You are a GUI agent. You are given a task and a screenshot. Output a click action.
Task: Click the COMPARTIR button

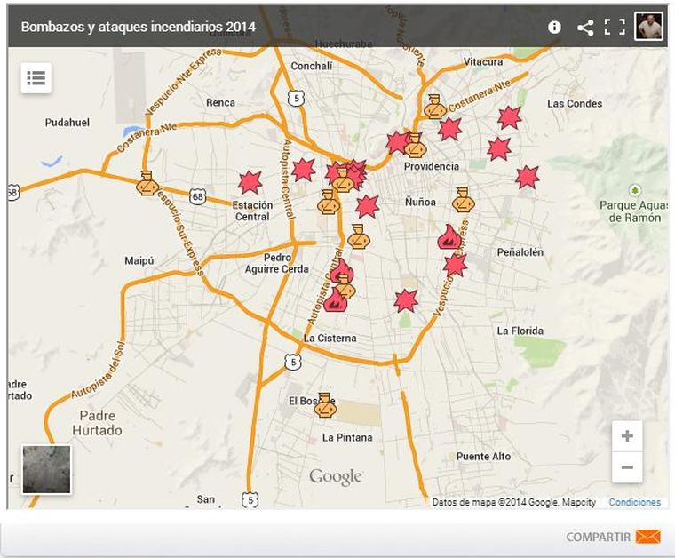(x=613, y=537)
